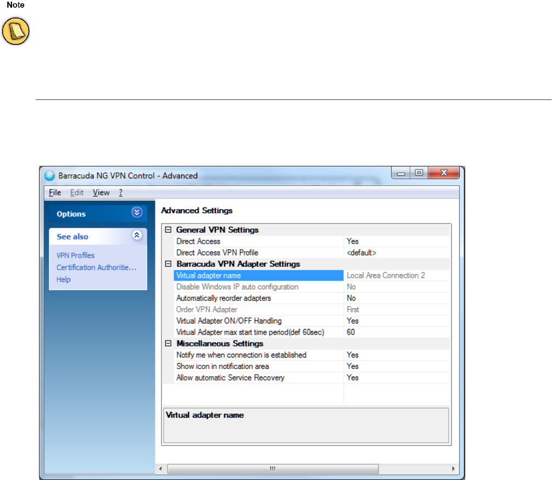Open the ? help menu
This screenshot has width=552, height=480.
(x=121, y=192)
